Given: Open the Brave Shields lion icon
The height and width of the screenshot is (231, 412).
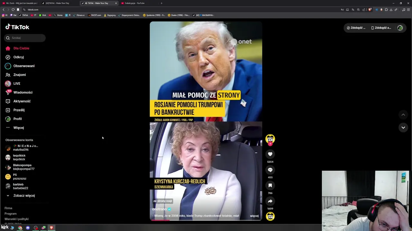Looking at the screenshot, I should click(x=370, y=10).
